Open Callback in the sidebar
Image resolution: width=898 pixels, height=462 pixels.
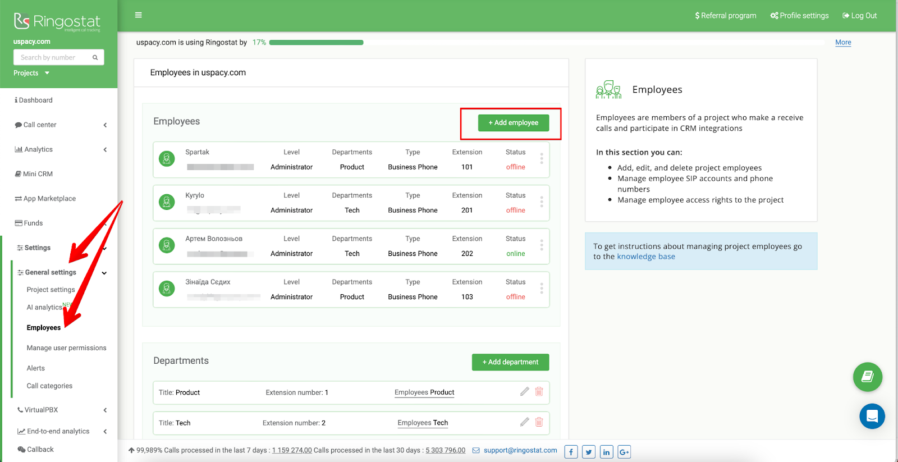point(36,450)
